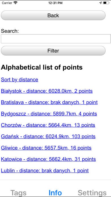Open Gdańsk 103 points entry

48,136
